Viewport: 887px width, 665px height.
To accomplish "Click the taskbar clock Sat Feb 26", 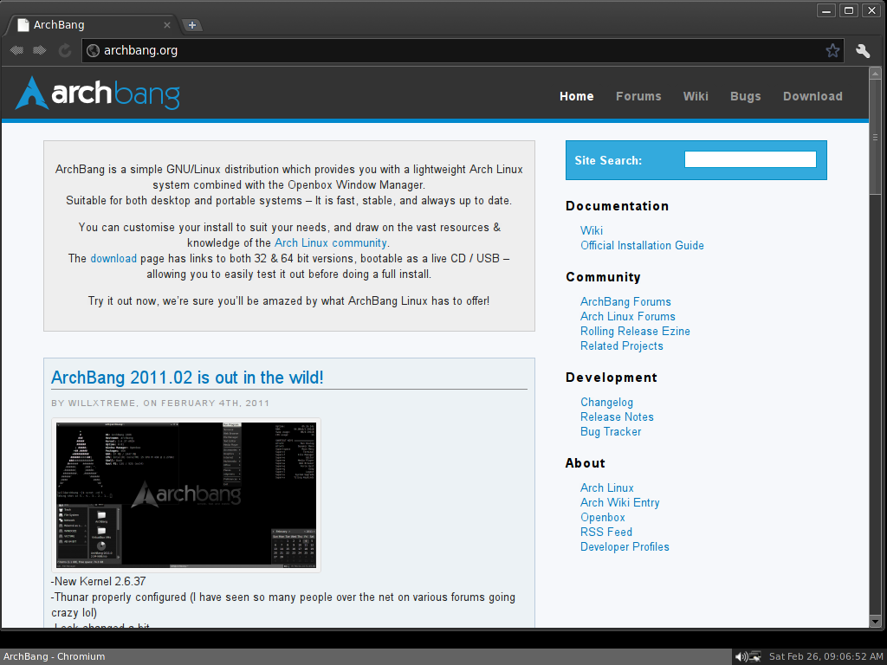I will [825, 656].
